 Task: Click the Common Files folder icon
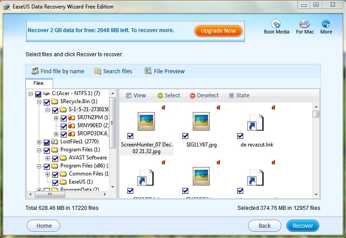coord(63,174)
